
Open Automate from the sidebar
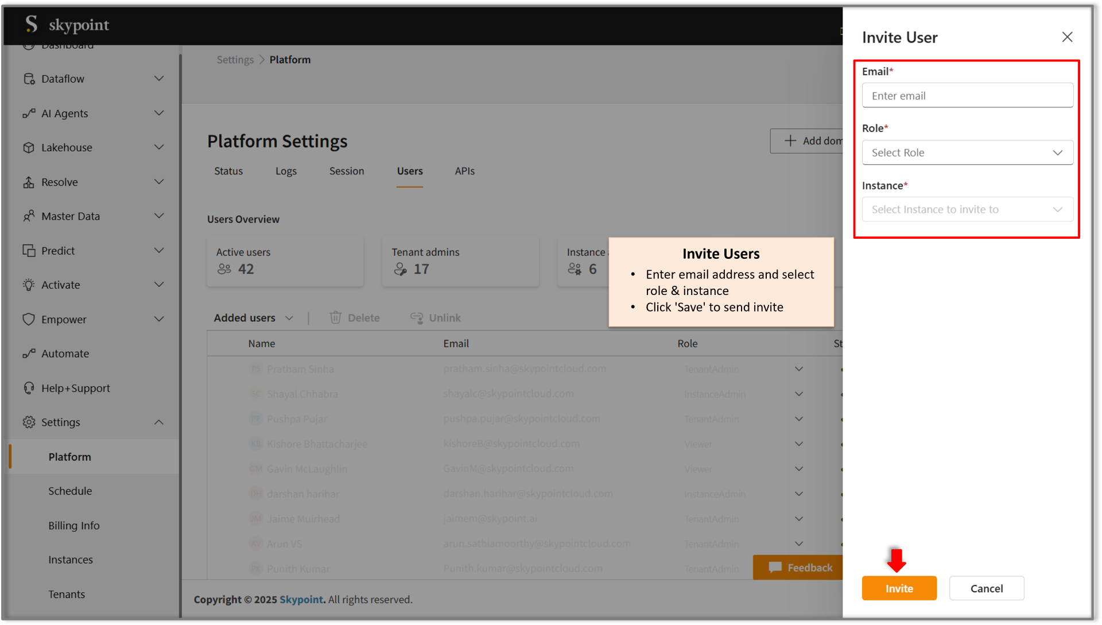point(29,354)
